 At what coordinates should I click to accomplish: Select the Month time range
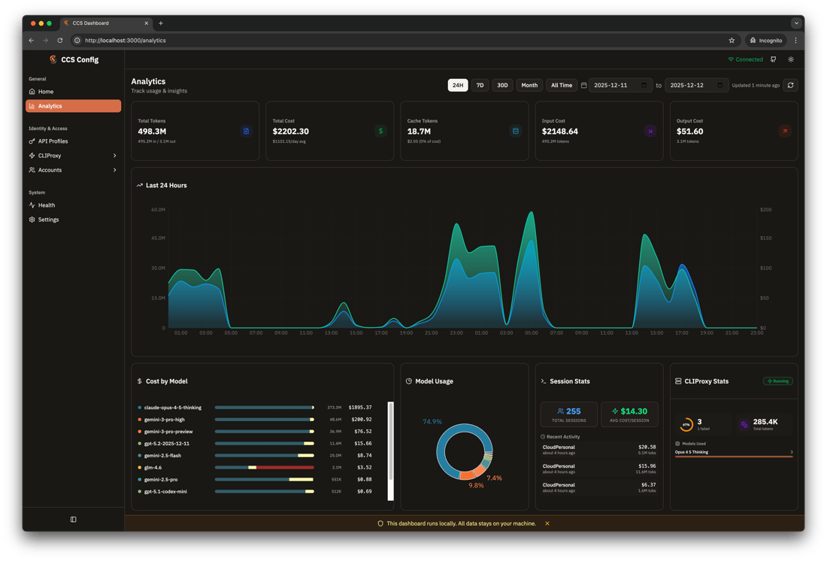[x=529, y=85]
